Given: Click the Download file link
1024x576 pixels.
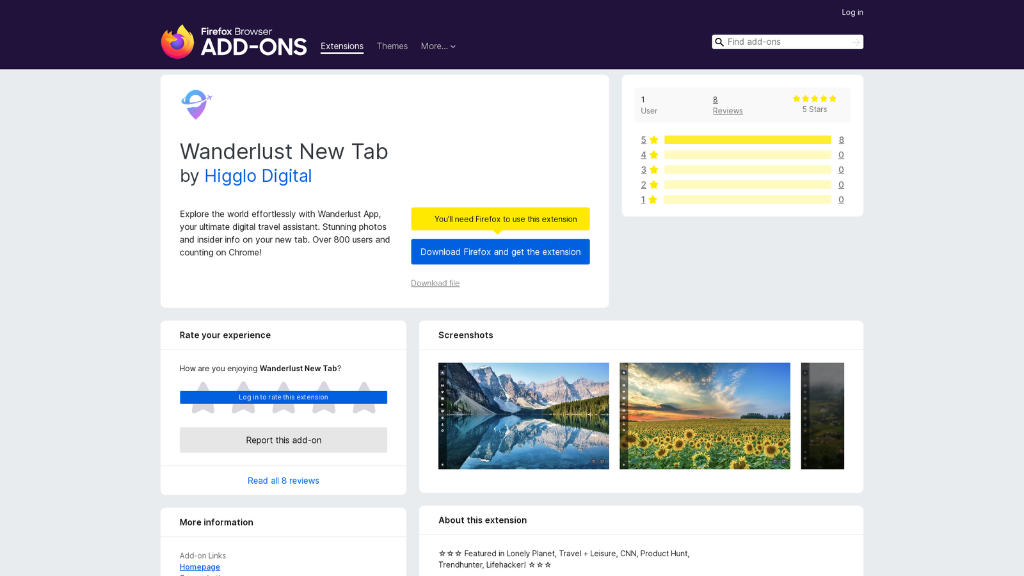Looking at the screenshot, I should coord(435,283).
